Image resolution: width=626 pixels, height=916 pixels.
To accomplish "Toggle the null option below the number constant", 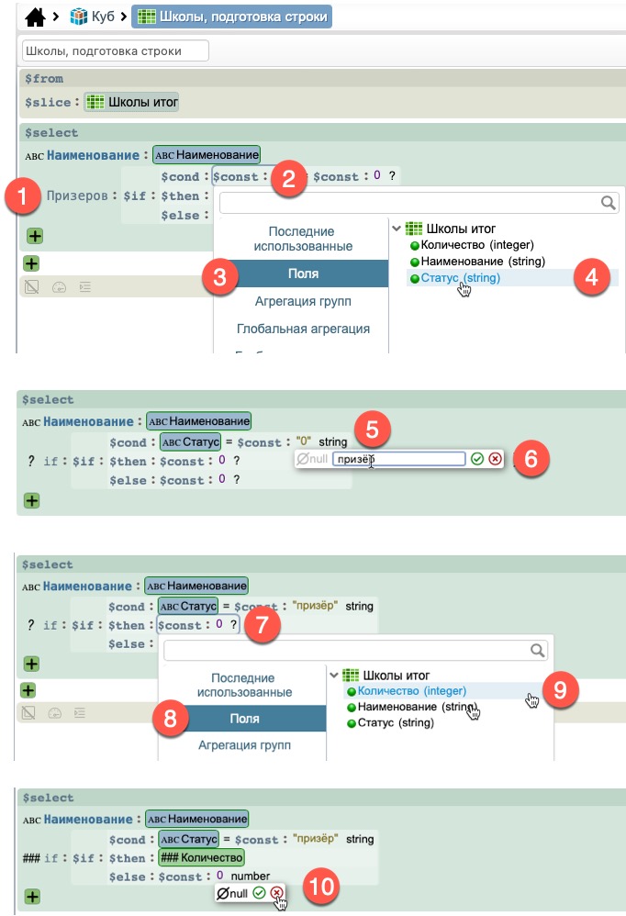I will [232, 892].
